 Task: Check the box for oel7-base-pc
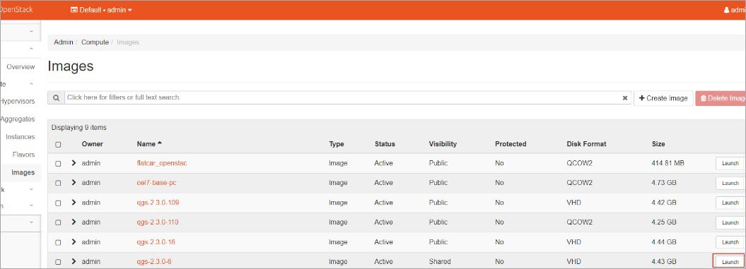[x=58, y=183]
